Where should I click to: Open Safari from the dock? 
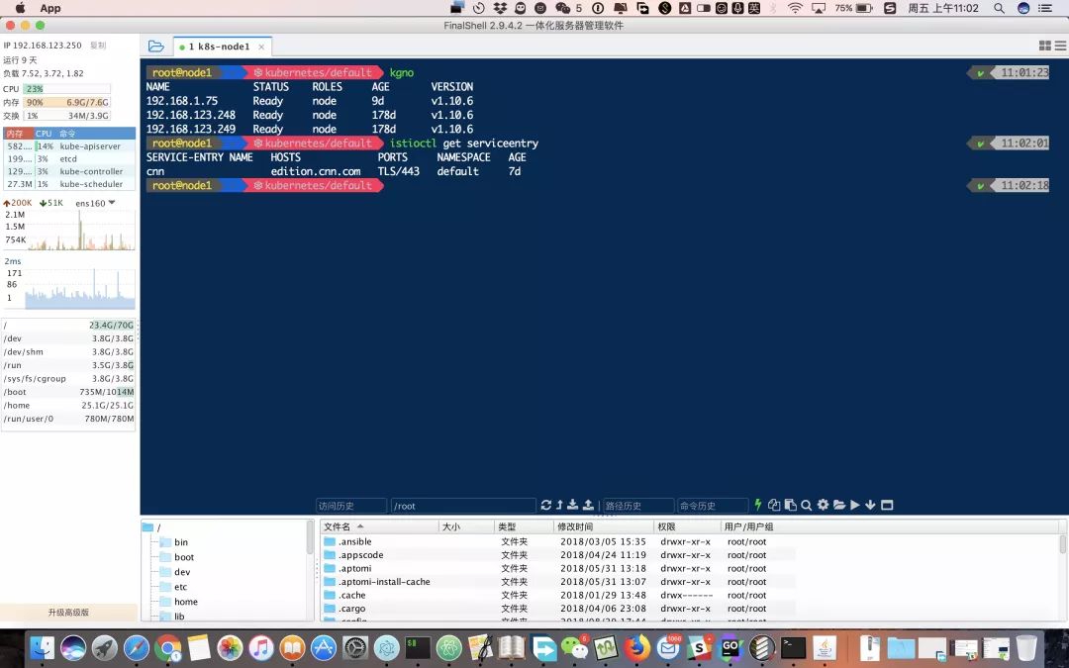137,647
